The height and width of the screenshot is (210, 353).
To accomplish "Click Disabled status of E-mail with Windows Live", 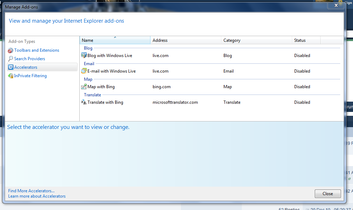I will tap(302, 71).
